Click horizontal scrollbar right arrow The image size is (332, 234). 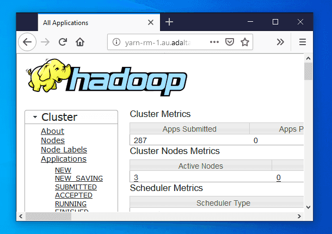(x=299, y=216)
